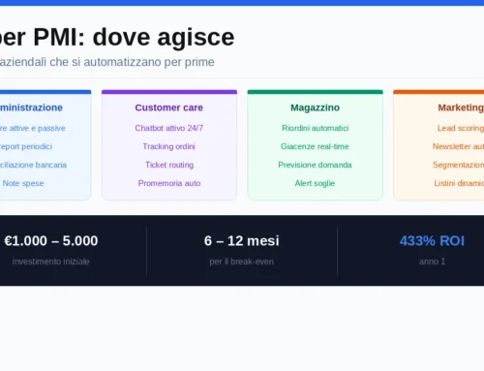This screenshot has width=484, height=371.
Task: Click 'attive e passive' line
Action: coord(38,128)
